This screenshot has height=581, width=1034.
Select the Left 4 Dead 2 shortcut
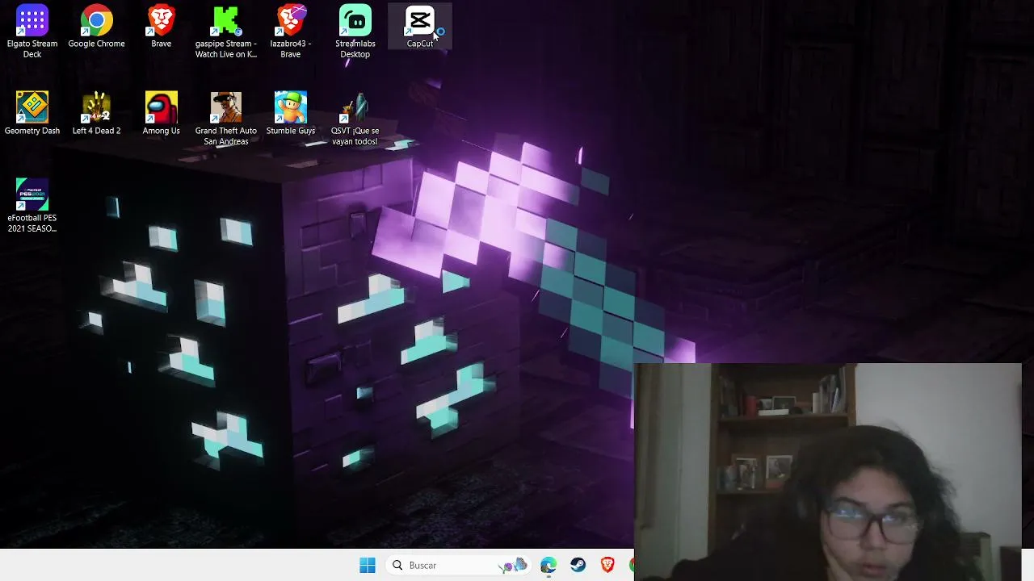click(96, 113)
